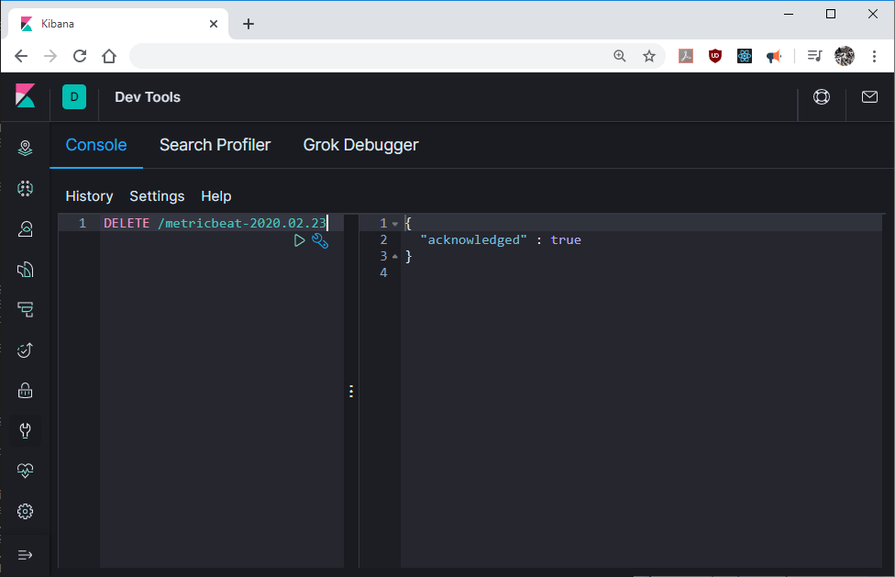
Task: Open Maps from the sidebar
Action: pyautogui.click(x=26, y=148)
